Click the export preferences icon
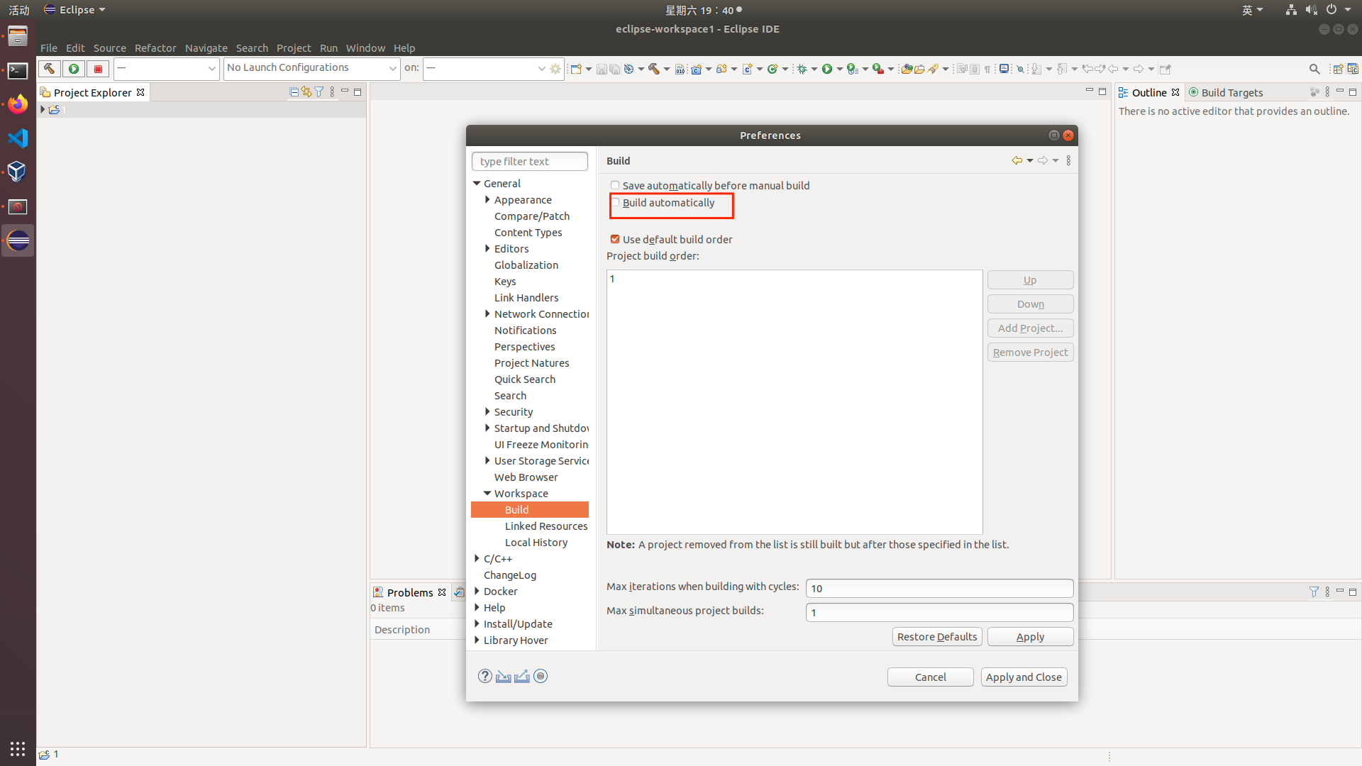 [x=522, y=677]
